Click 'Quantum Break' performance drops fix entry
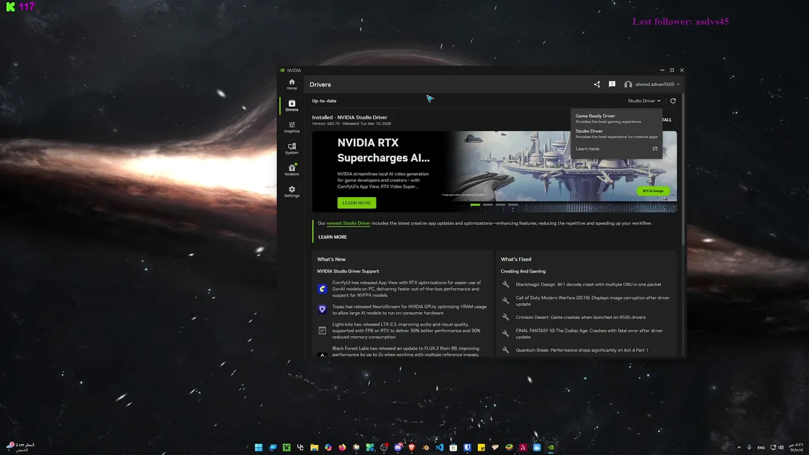This screenshot has height=455, width=809. (x=581, y=350)
